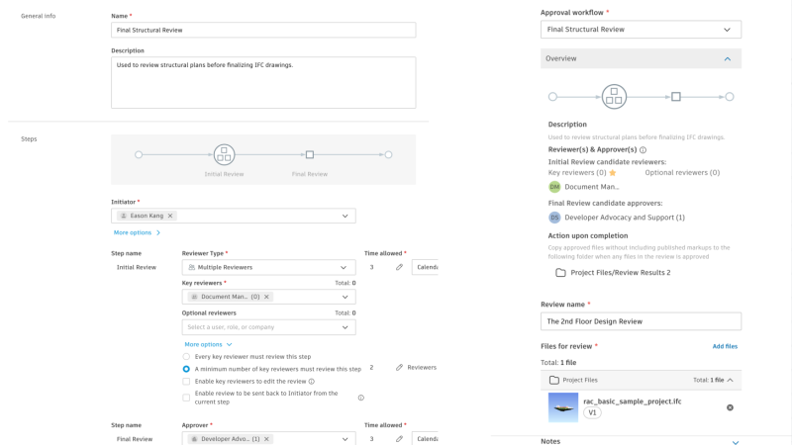Click the Project Files/Review Results 2 folder icon
The image size is (792, 445).
[x=560, y=272]
